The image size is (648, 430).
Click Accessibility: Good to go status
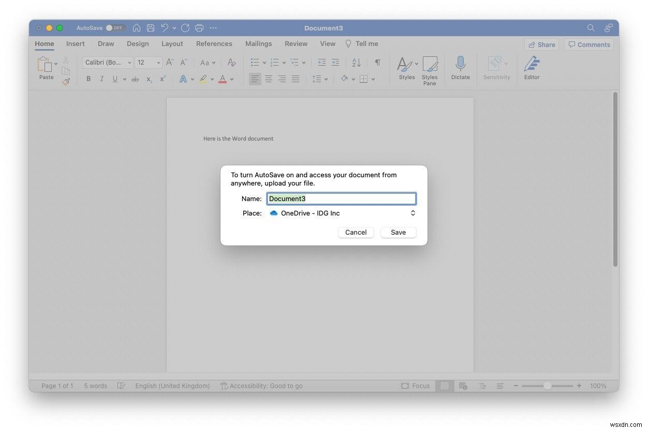click(261, 386)
